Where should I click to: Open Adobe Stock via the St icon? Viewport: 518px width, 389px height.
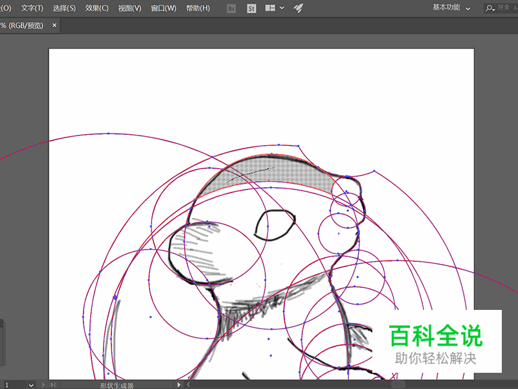[x=251, y=8]
